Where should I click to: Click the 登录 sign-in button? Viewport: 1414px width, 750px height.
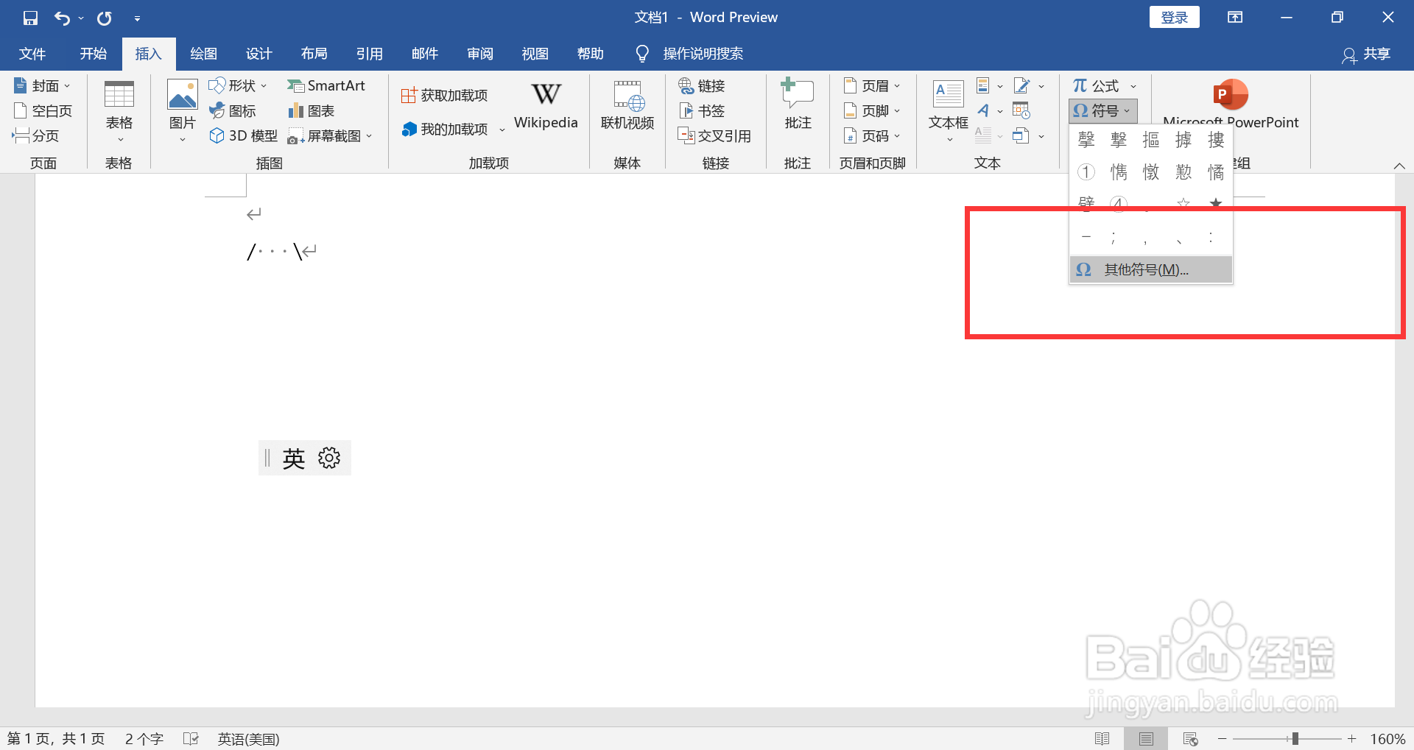(1174, 16)
